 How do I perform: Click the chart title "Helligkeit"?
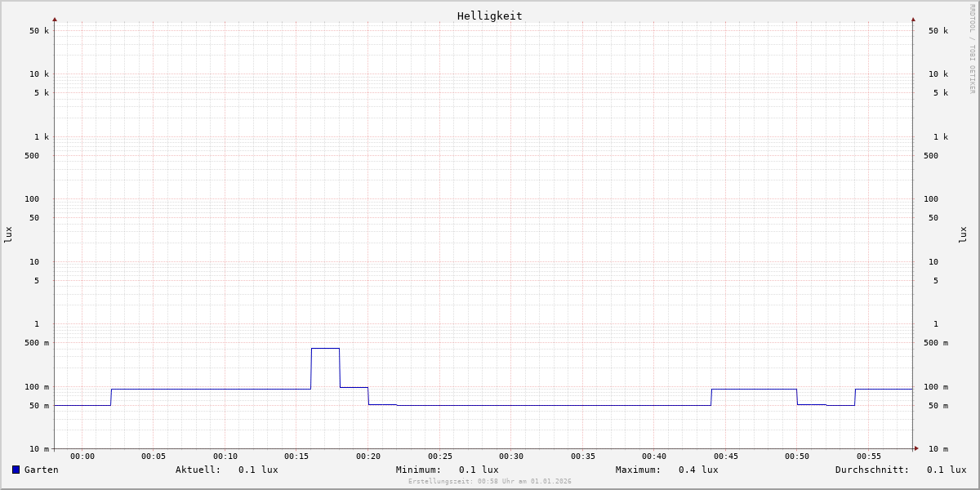pyautogui.click(x=489, y=16)
